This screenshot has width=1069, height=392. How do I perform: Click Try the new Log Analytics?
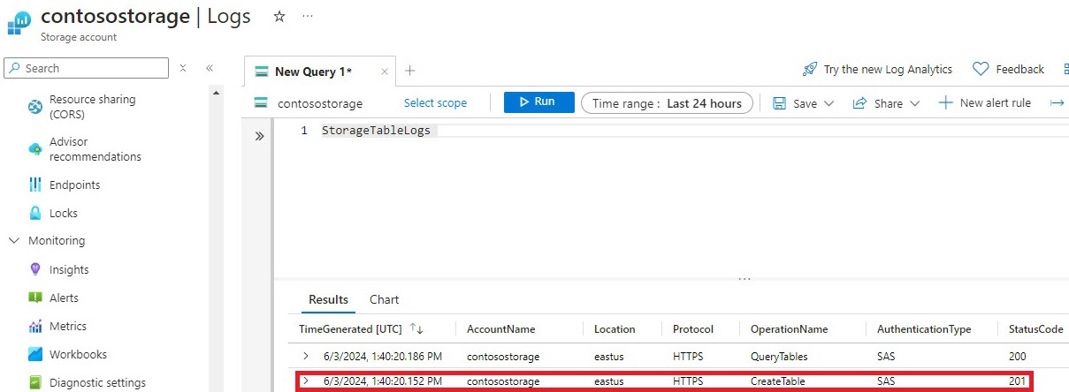(877, 69)
